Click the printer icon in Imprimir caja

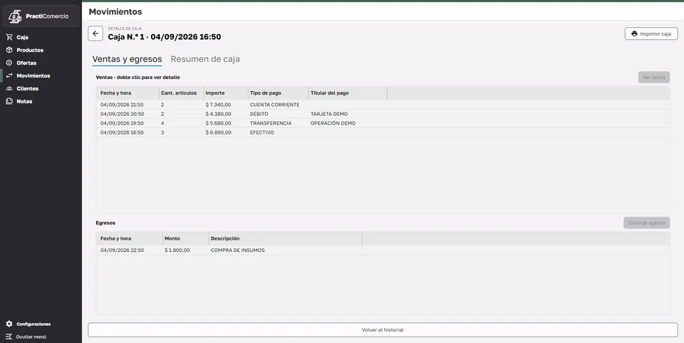tap(634, 33)
